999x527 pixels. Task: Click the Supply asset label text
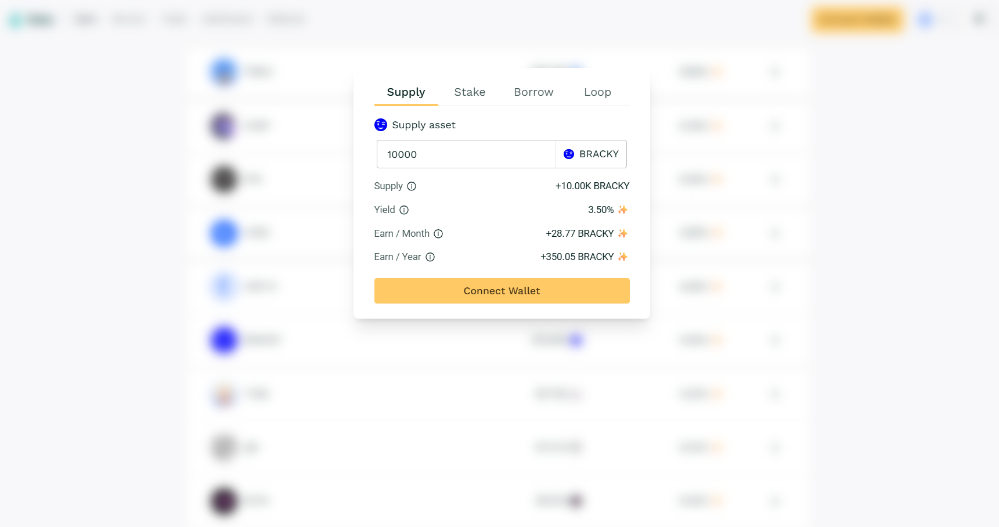tap(424, 125)
